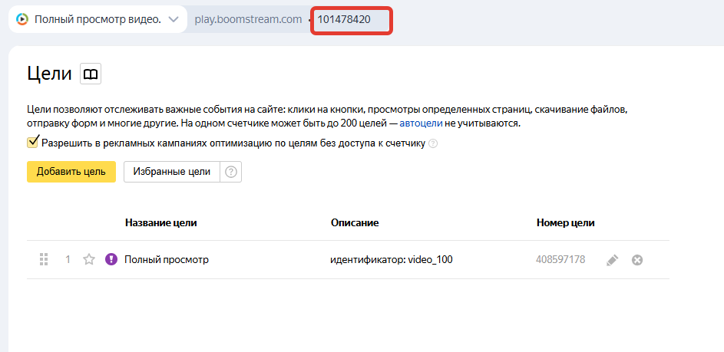Show hint for ad campaign optimization checkbox
Viewport: 724px width, 352px height.
pos(433,143)
